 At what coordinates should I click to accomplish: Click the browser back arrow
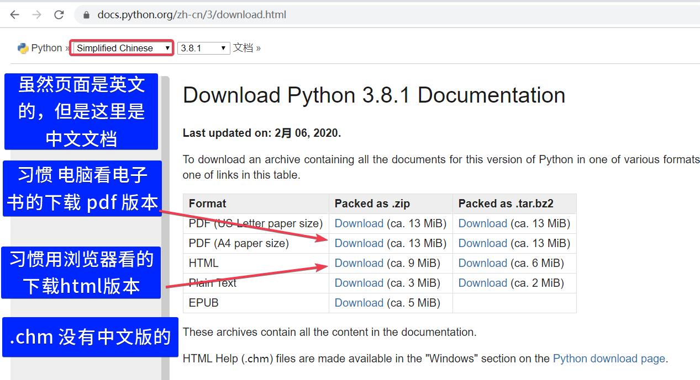tap(14, 15)
